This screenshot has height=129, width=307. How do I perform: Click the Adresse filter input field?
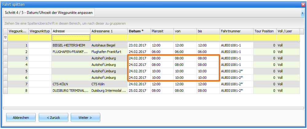71,38
